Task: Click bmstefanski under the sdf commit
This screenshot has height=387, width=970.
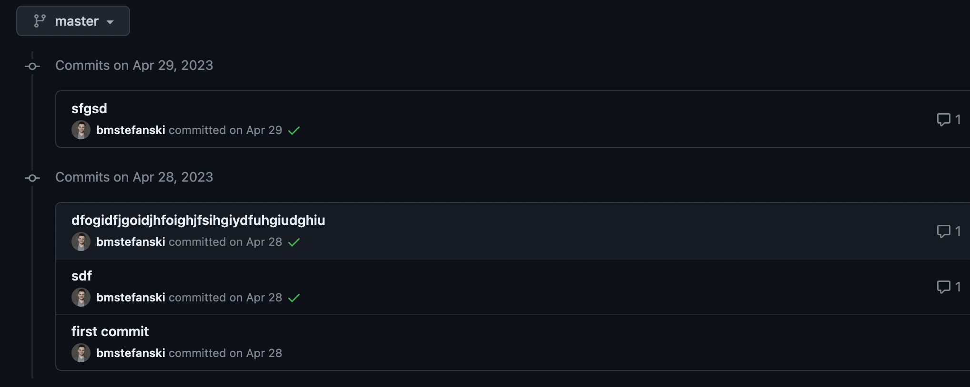Action: 131,298
